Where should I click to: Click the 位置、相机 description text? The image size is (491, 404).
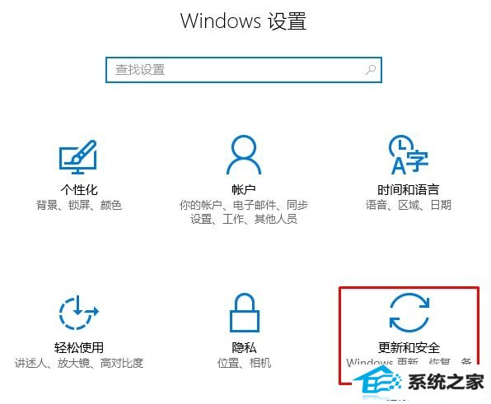(x=244, y=363)
